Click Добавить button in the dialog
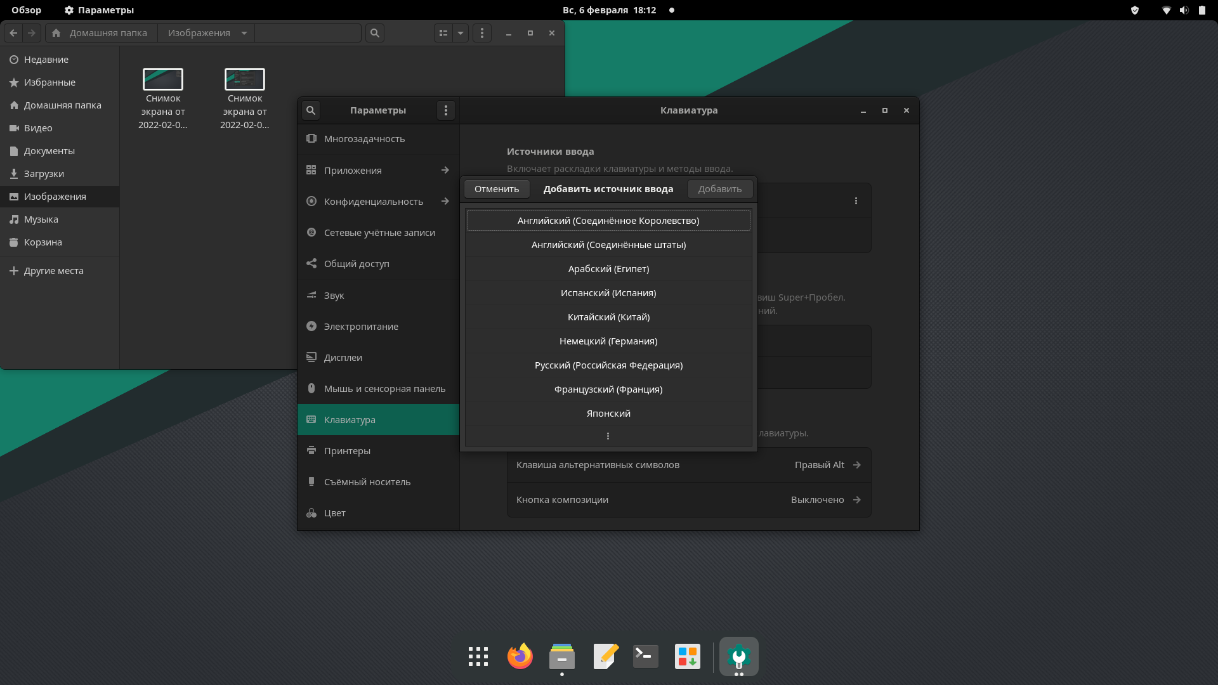This screenshot has width=1218, height=685. coord(720,189)
